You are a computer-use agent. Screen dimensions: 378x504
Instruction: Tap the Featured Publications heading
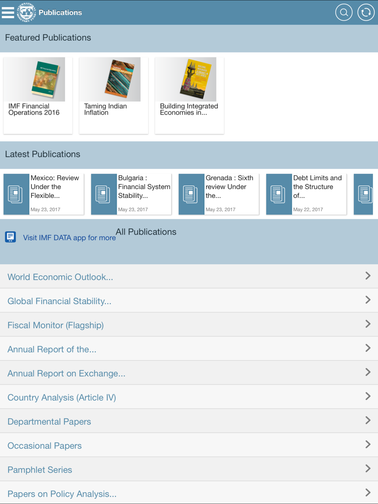48,38
